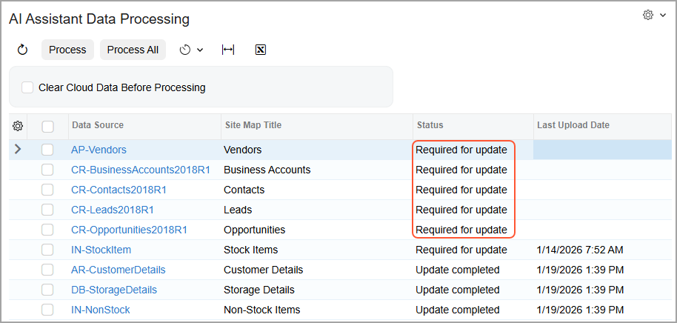This screenshot has width=677, height=323.
Task: Sort by the Site Map Title header
Action: [316, 126]
